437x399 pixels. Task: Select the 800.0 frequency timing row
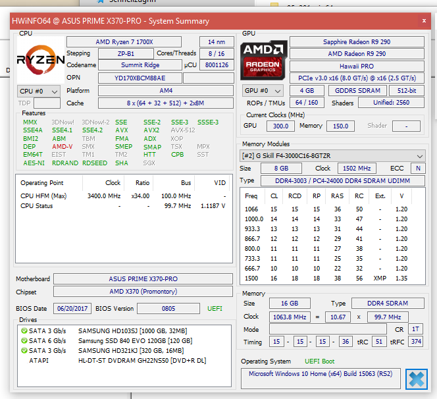(332, 249)
